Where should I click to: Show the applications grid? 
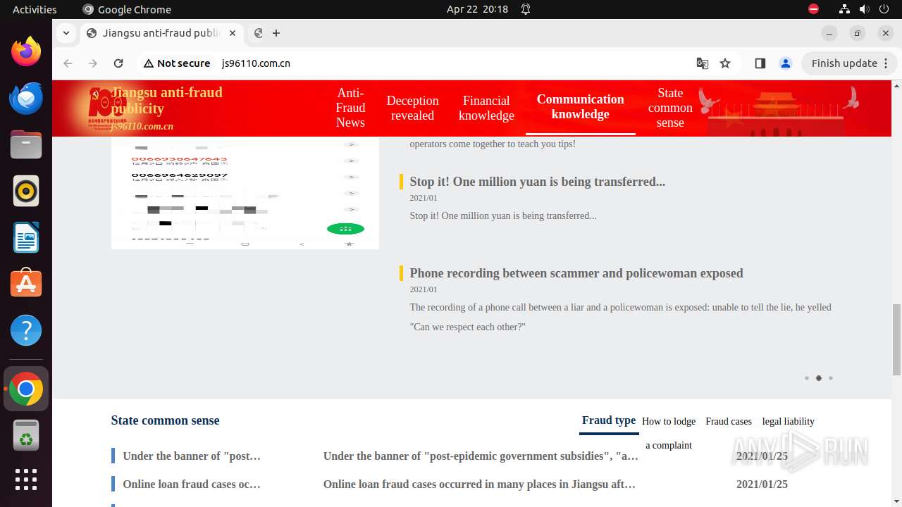(x=26, y=480)
